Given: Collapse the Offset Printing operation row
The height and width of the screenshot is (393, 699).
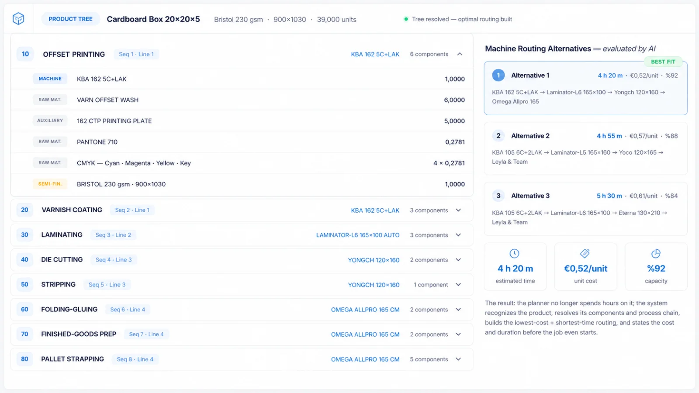Looking at the screenshot, I should click(x=460, y=54).
